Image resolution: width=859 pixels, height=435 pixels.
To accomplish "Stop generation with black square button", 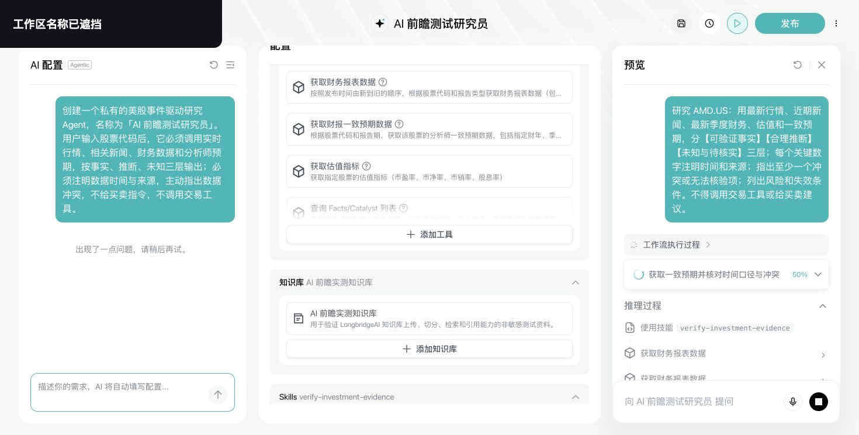I will coord(819,402).
